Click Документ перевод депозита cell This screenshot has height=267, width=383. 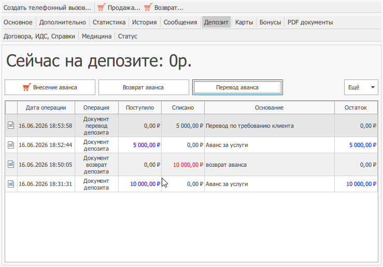[x=96, y=126]
